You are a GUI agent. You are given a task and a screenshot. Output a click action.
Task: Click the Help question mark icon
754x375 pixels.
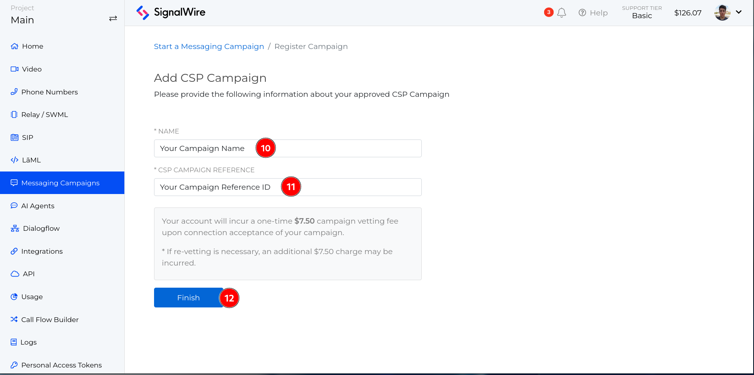pos(582,12)
